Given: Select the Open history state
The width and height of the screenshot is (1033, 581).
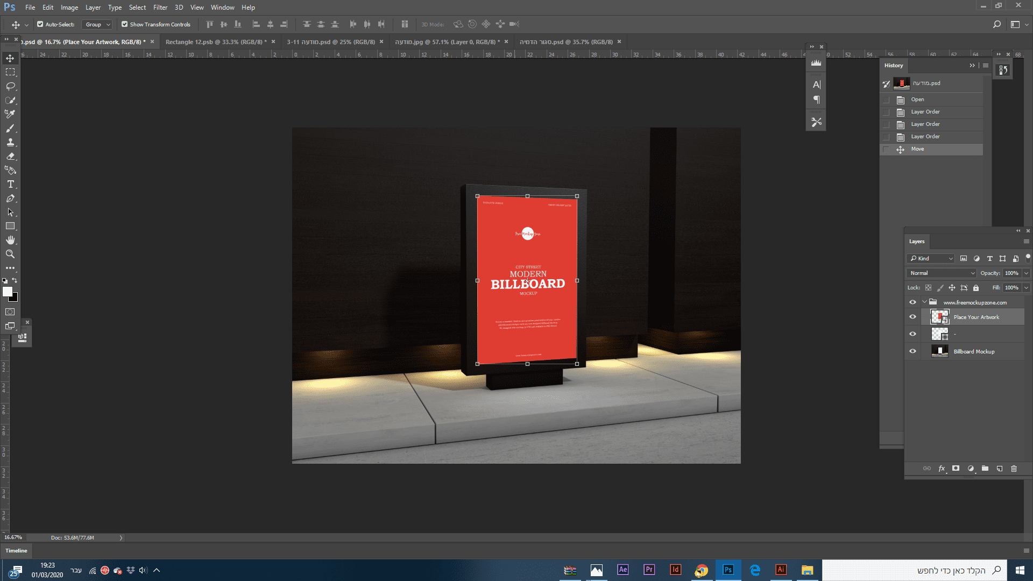Looking at the screenshot, I should pos(917,100).
